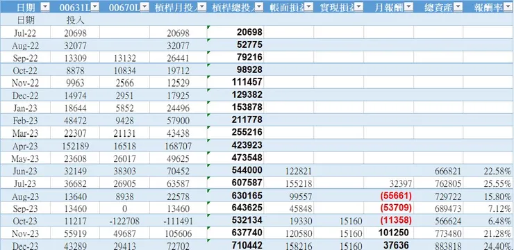Open the filter dropdown for 總資產 column
Screen dimensions: 514x250
tap(458, 7)
